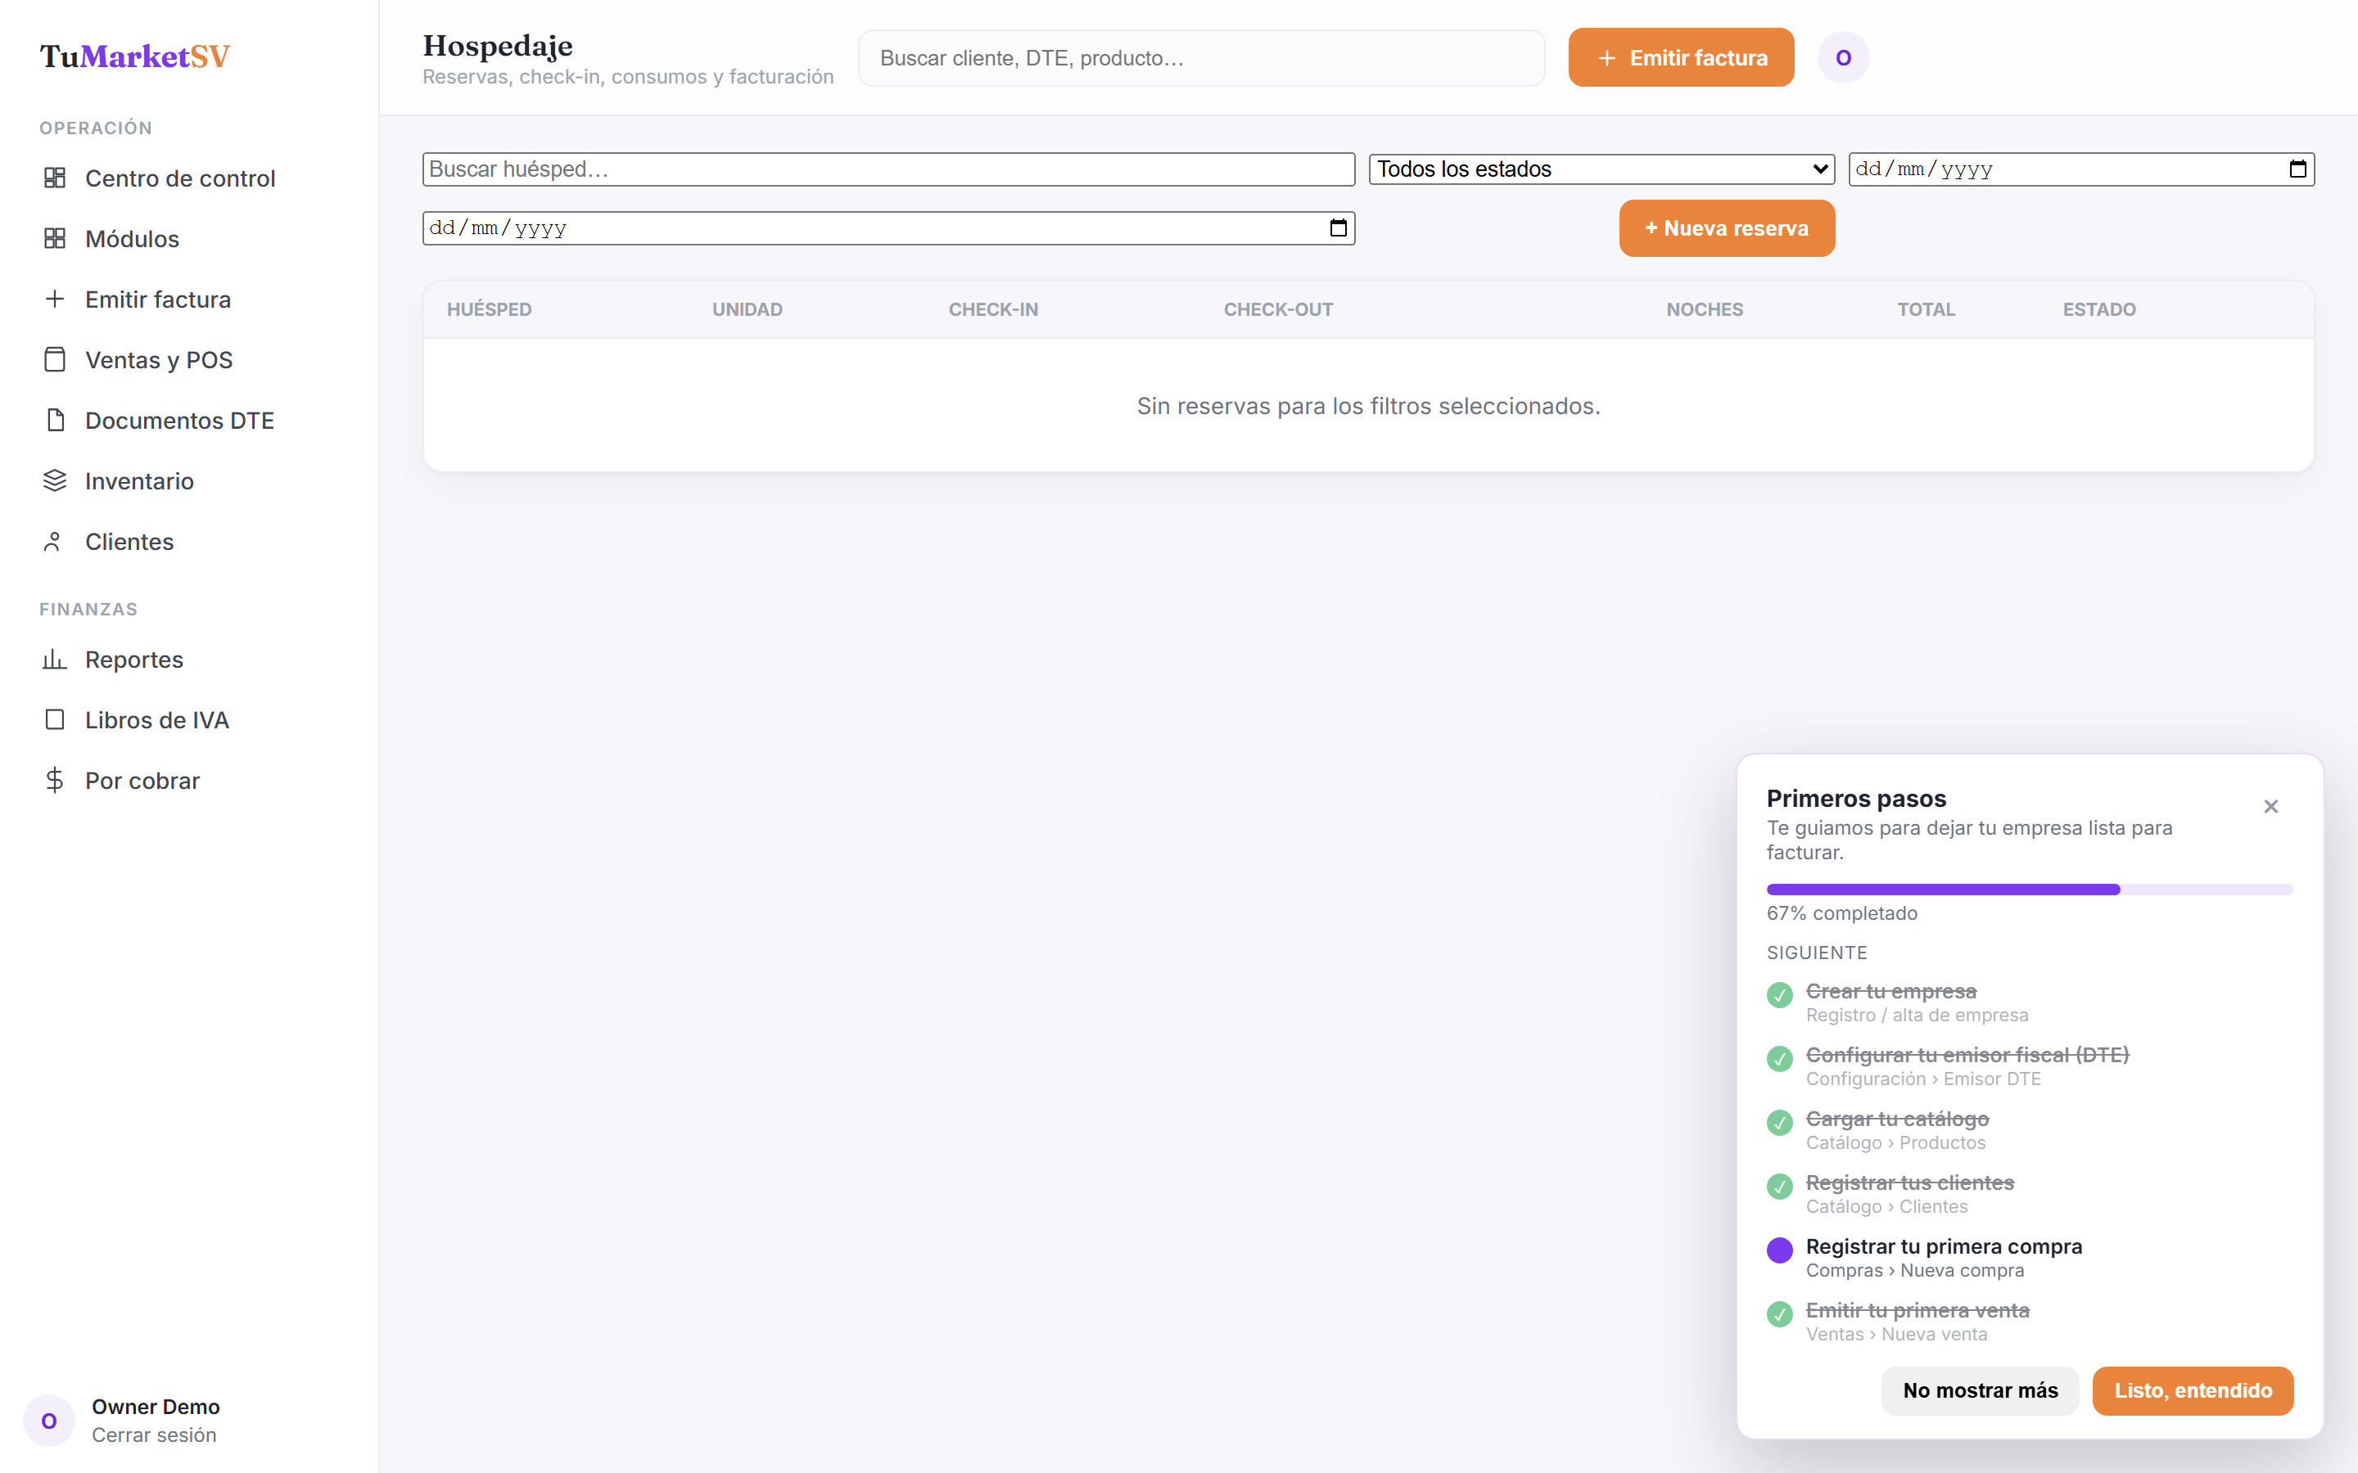Open calendar picker of the top-right date field

click(x=2297, y=169)
